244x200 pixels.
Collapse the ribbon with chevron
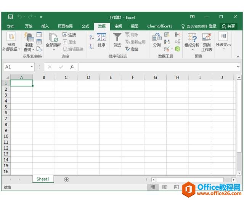(238, 57)
